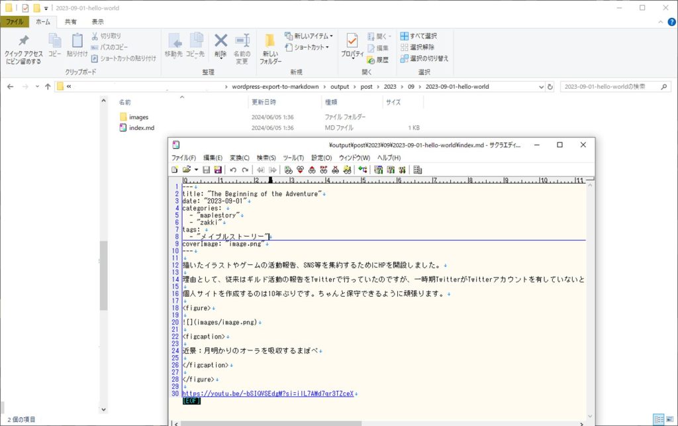
Task: Switch to large icons view in Explorer
Action: click(669, 419)
